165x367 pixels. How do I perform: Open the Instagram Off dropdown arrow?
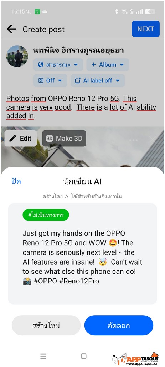point(60,81)
